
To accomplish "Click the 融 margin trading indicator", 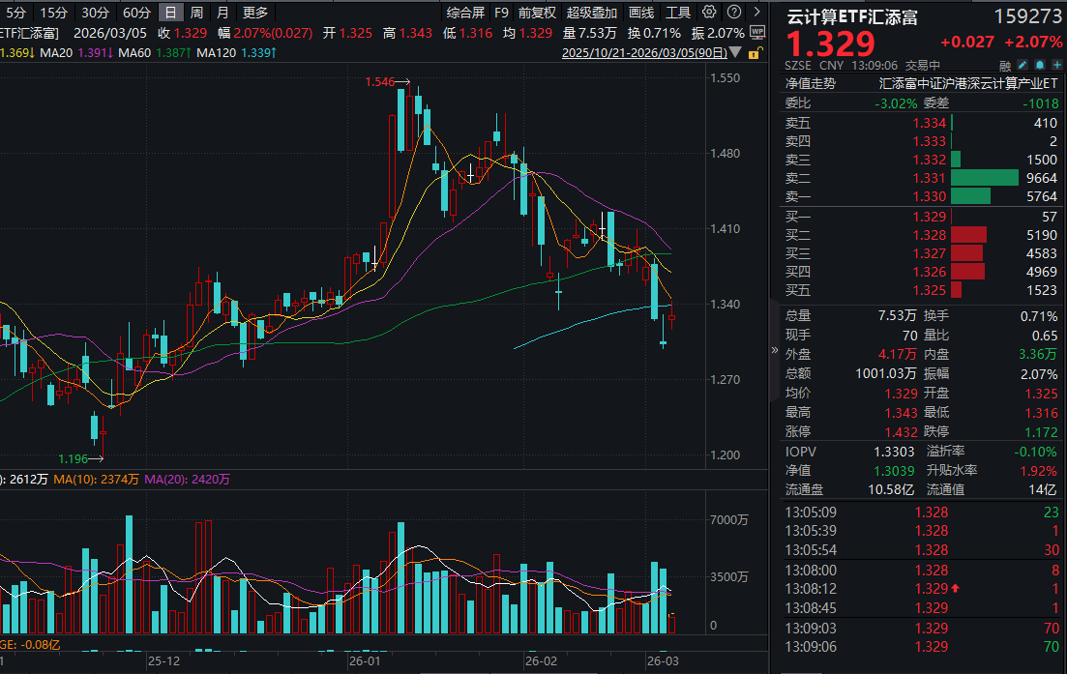I will tap(1005, 65).
